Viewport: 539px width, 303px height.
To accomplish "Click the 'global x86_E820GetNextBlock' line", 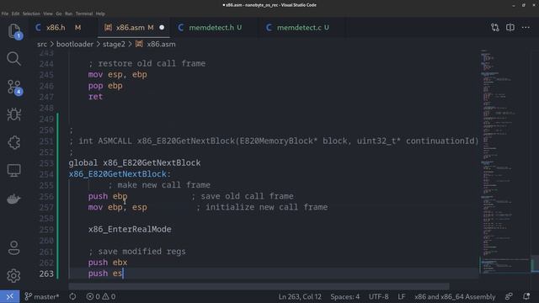I will (135, 162).
